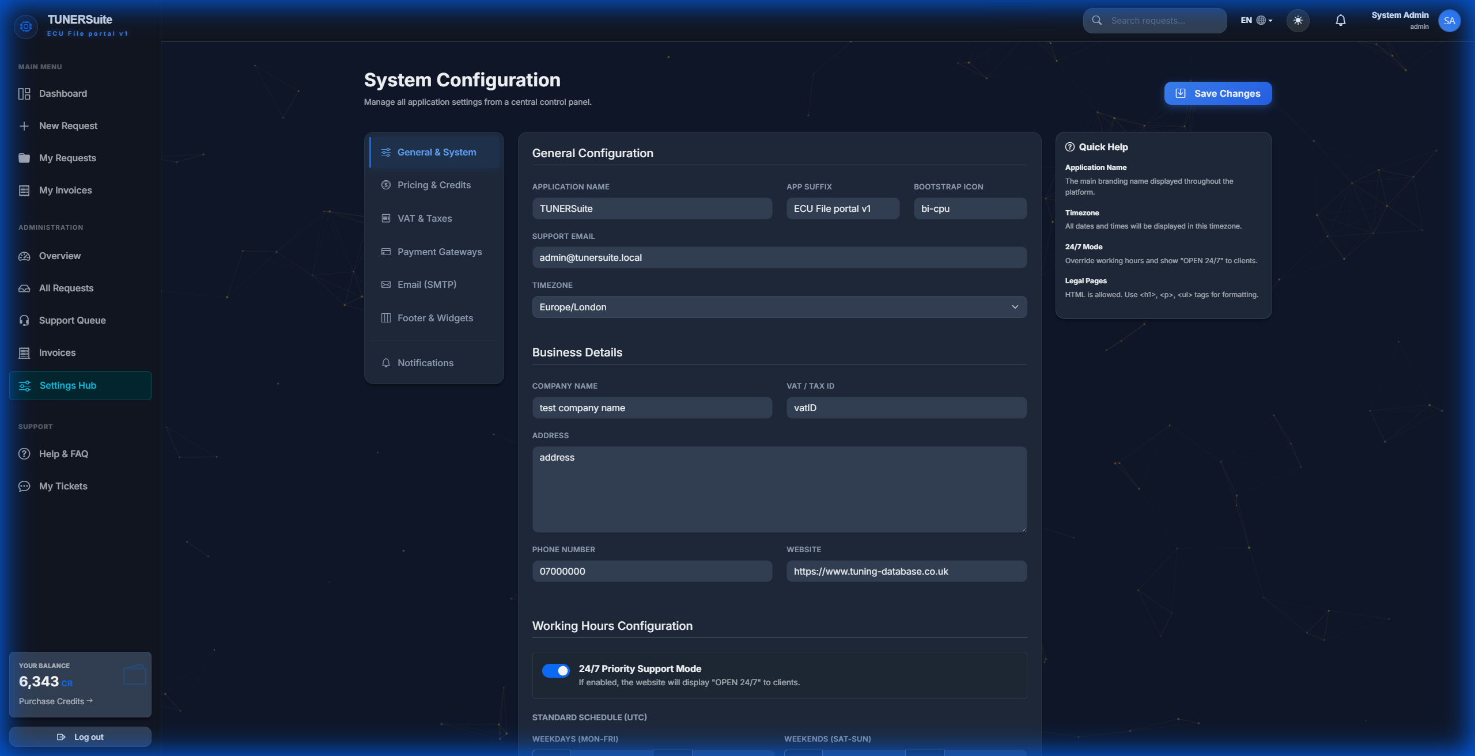This screenshot has width=1475, height=756.
Task: Follow the Purchase Credits link
Action: (55, 701)
